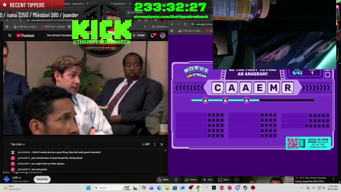Screen dimensions: 341x192
Task: Open the apps grid in the YouTube window's bookmarks bar
Action: click(7, 27)
